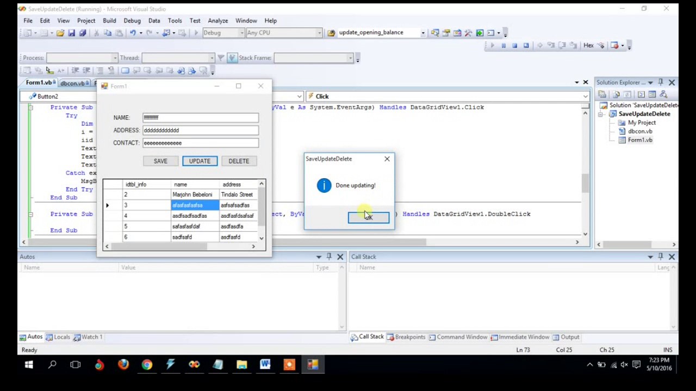The height and width of the screenshot is (391, 696).
Task: Open the Build menu
Action: coord(109,21)
